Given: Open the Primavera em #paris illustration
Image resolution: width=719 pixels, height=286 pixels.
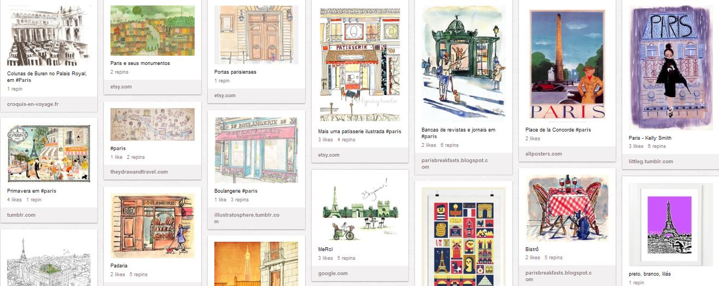Looking at the screenshot, I should (x=48, y=154).
